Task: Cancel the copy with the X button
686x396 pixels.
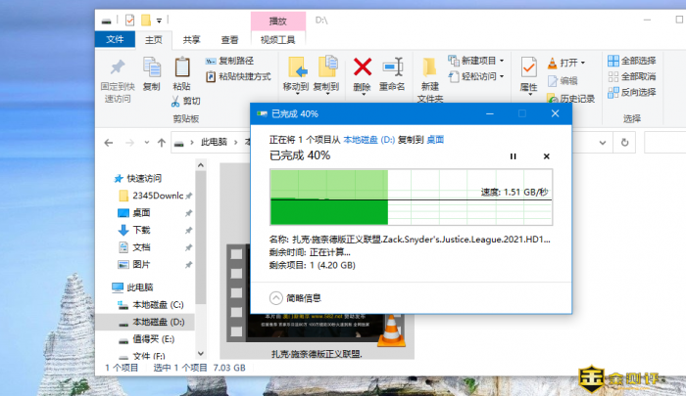Action: [x=546, y=155]
